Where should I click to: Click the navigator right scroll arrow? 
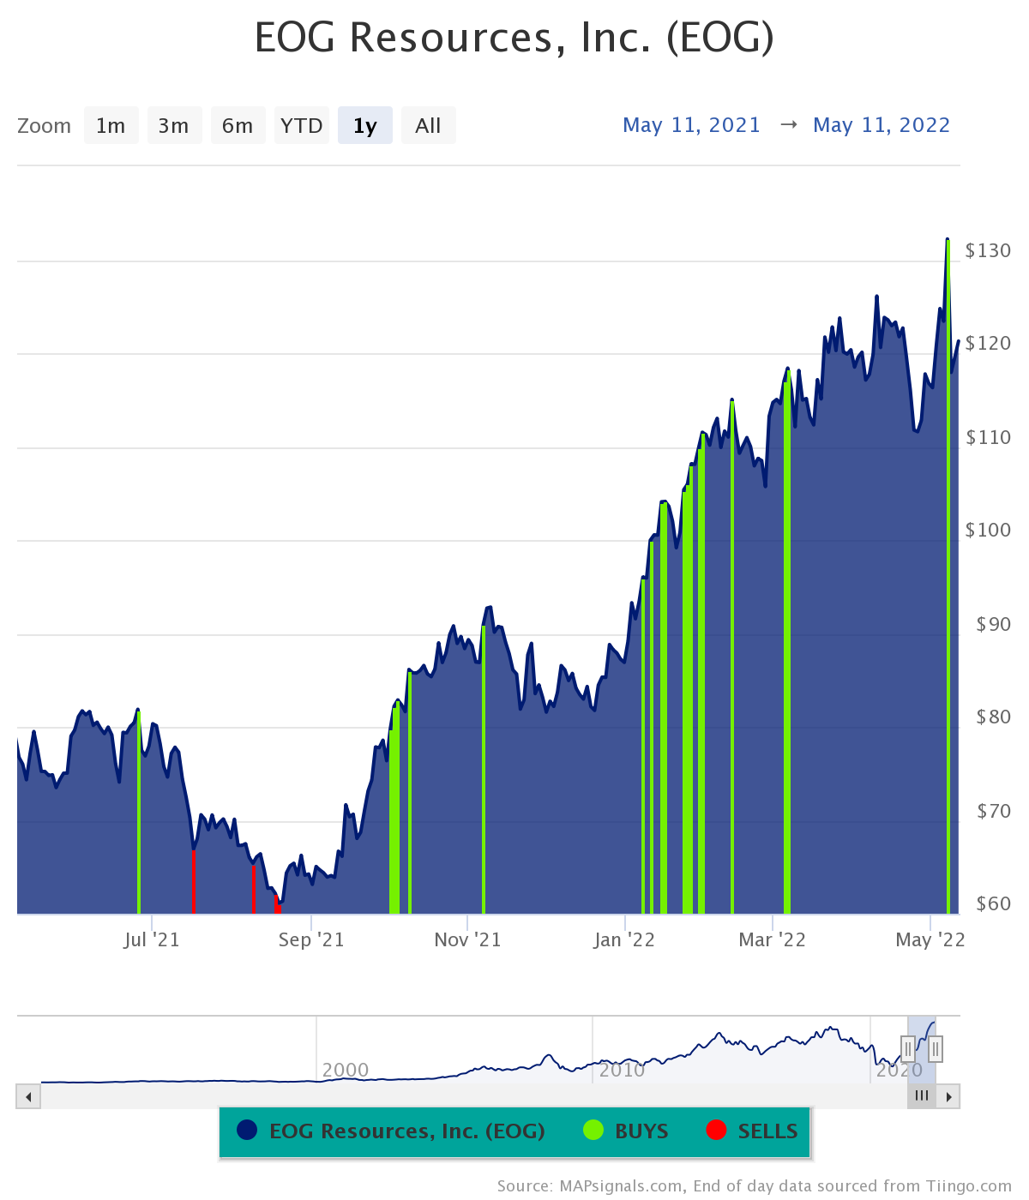pos(948,1096)
